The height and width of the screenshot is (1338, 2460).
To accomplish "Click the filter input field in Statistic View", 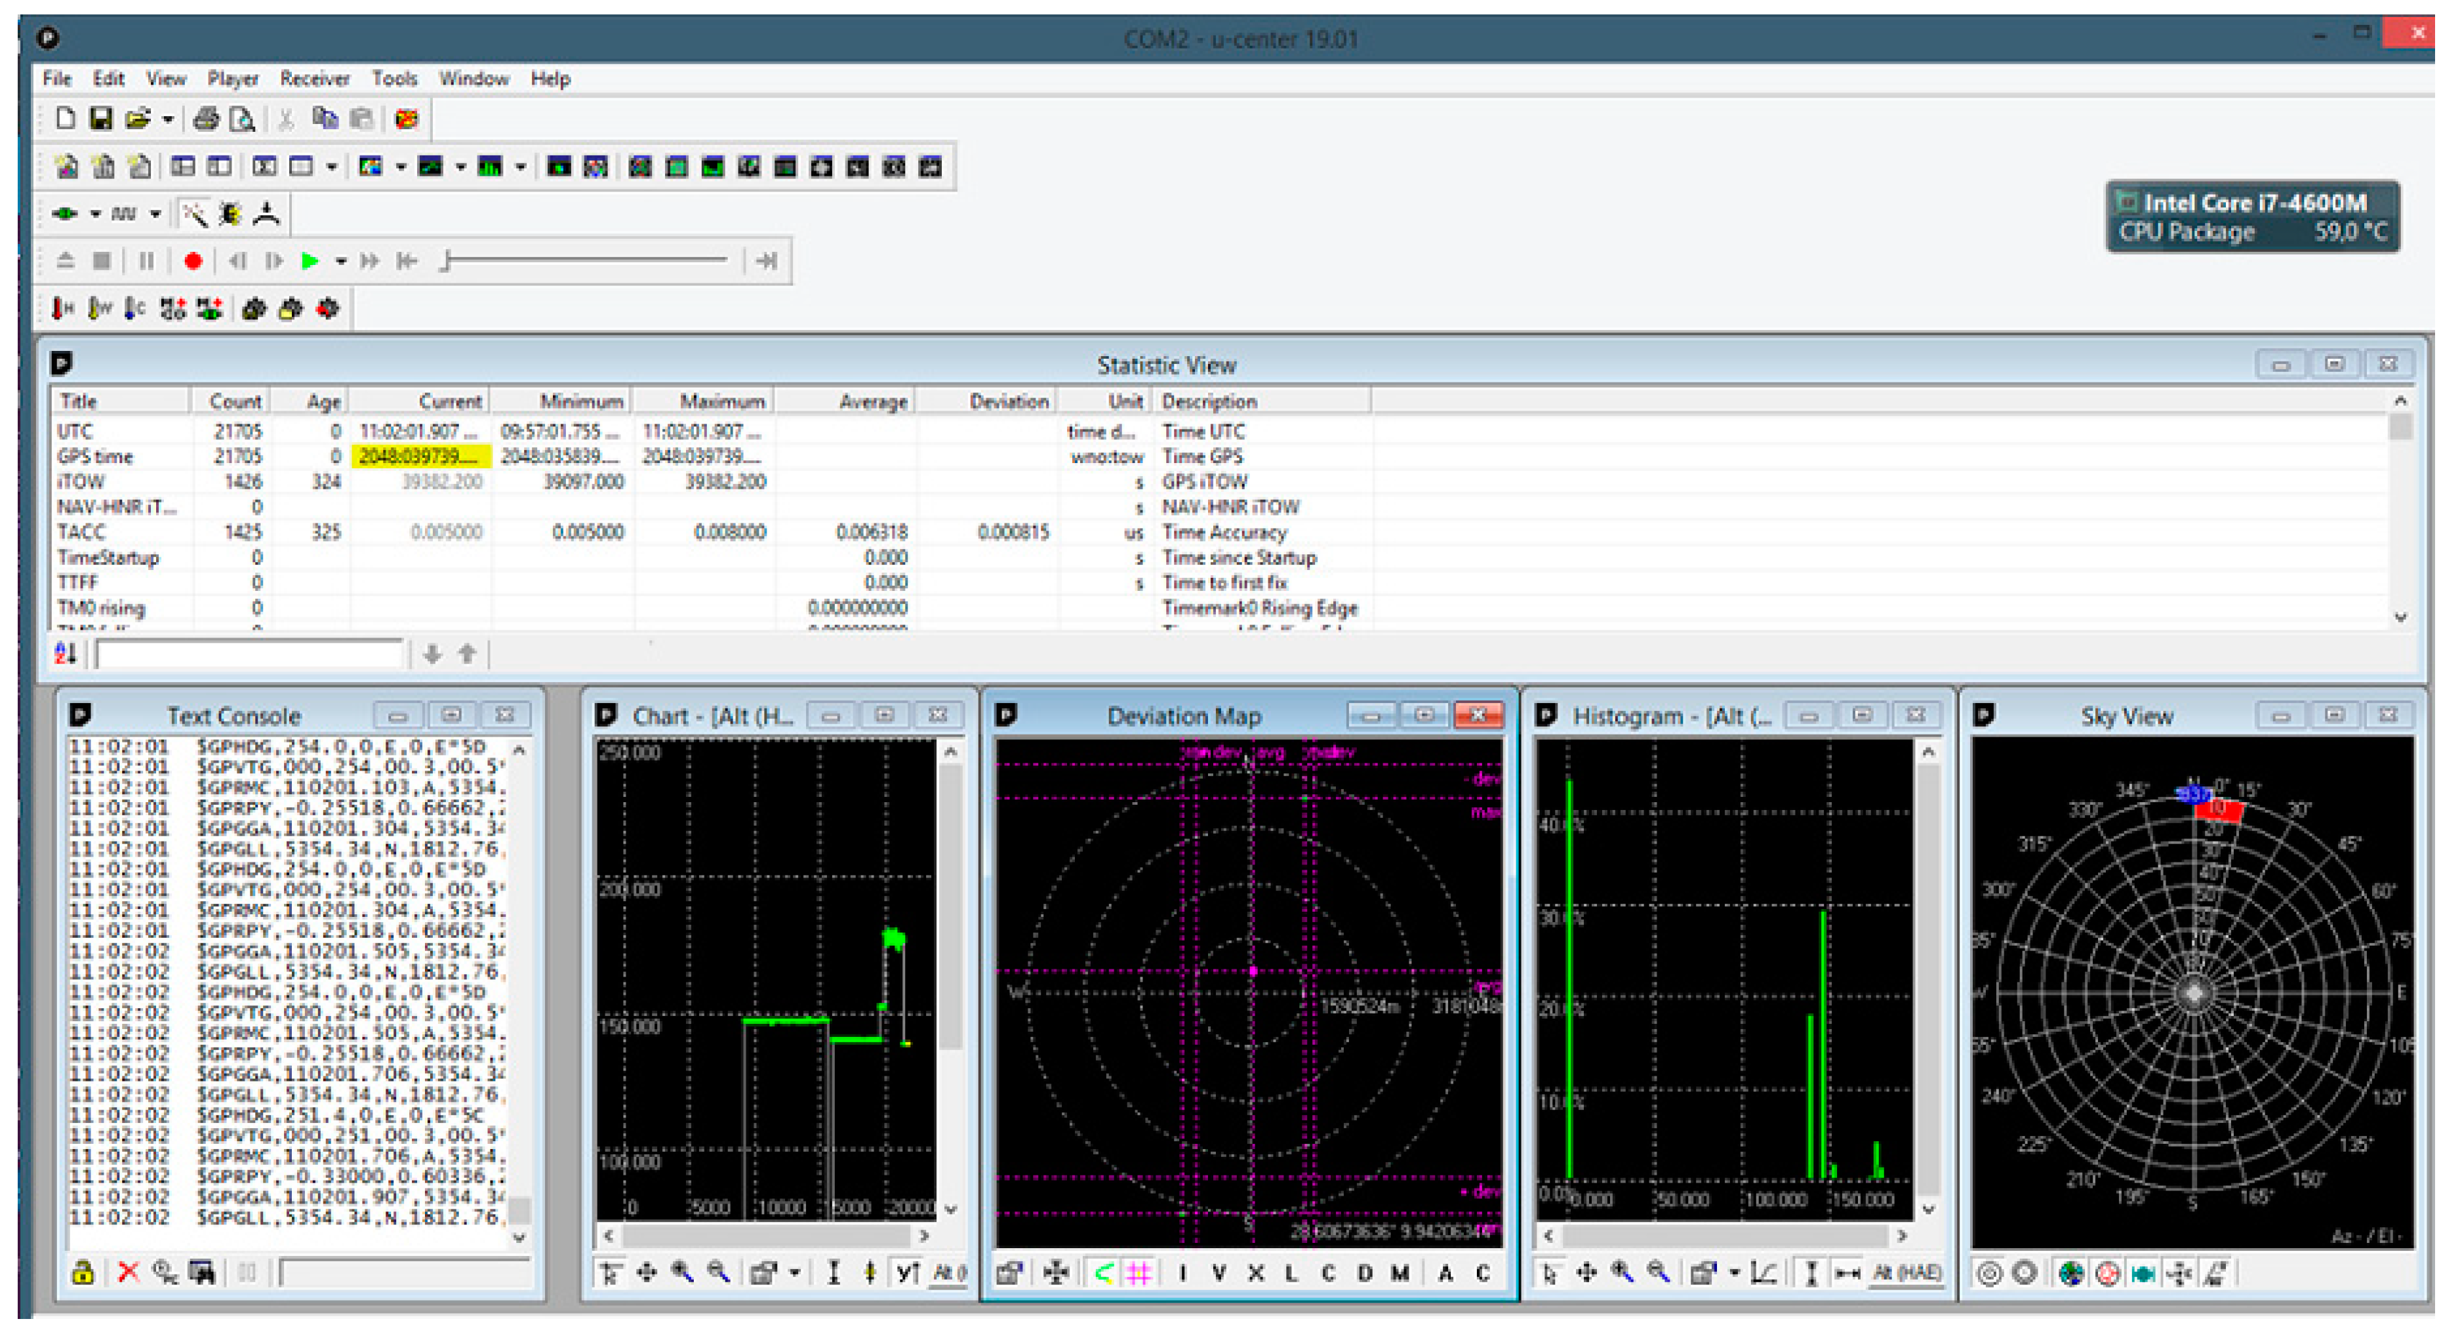I will click(x=251, y=654).
